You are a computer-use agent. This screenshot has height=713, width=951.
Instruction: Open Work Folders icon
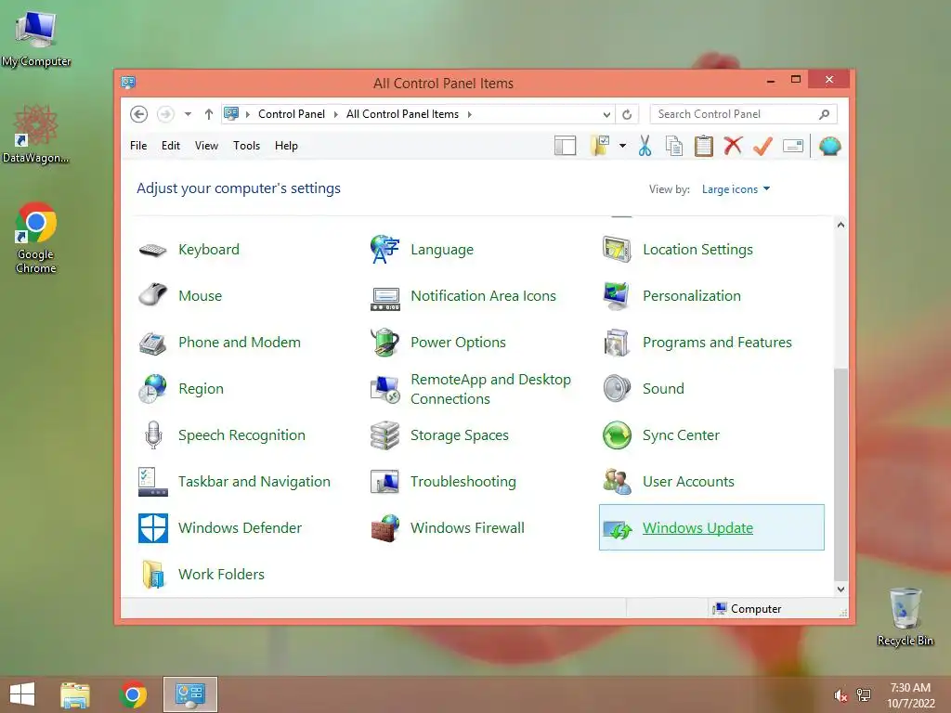pos(152,574)
